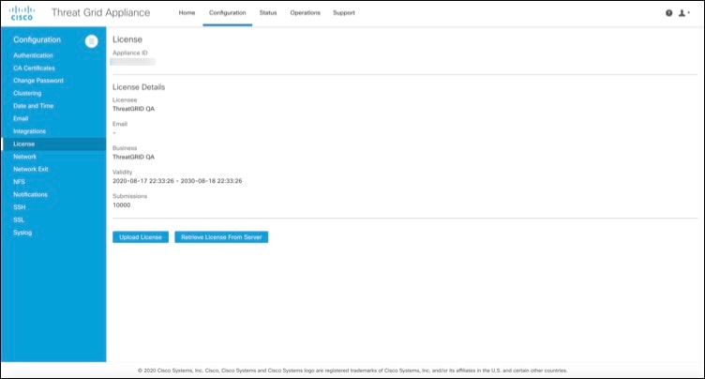705x379 pixels.
Task: Select SSH in the sidebar
Action: click(x=20, y=207)
